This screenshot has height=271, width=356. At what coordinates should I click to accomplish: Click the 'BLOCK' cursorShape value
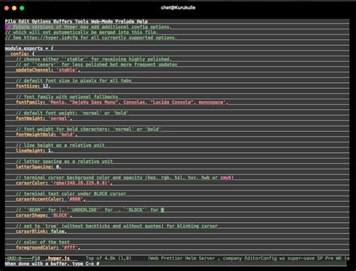click(60, 215)
